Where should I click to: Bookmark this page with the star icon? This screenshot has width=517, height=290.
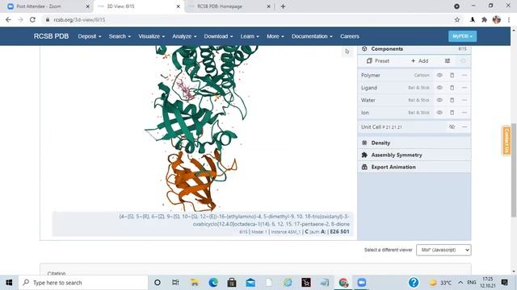tap(457, 19)
